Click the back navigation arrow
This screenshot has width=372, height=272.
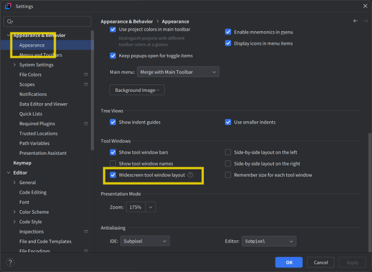356,21
